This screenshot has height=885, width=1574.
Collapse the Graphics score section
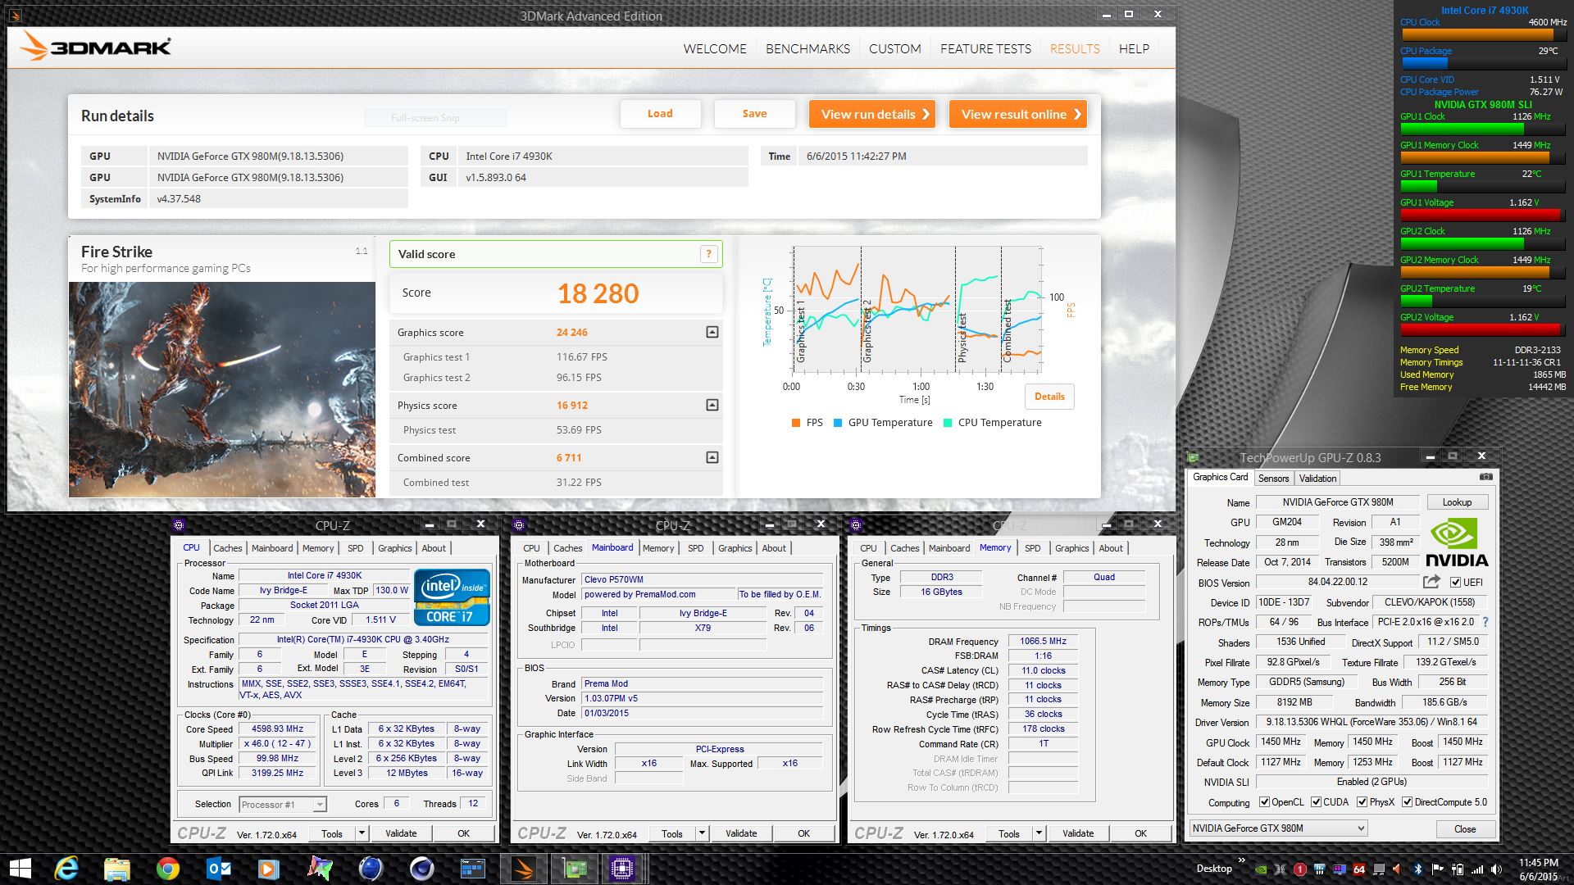[x=712, y=332]
